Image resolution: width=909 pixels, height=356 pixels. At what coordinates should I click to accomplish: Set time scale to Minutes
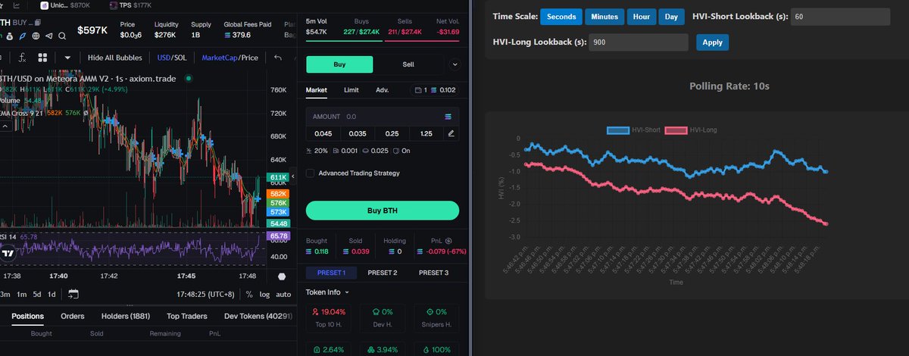(x=605, y=17)
